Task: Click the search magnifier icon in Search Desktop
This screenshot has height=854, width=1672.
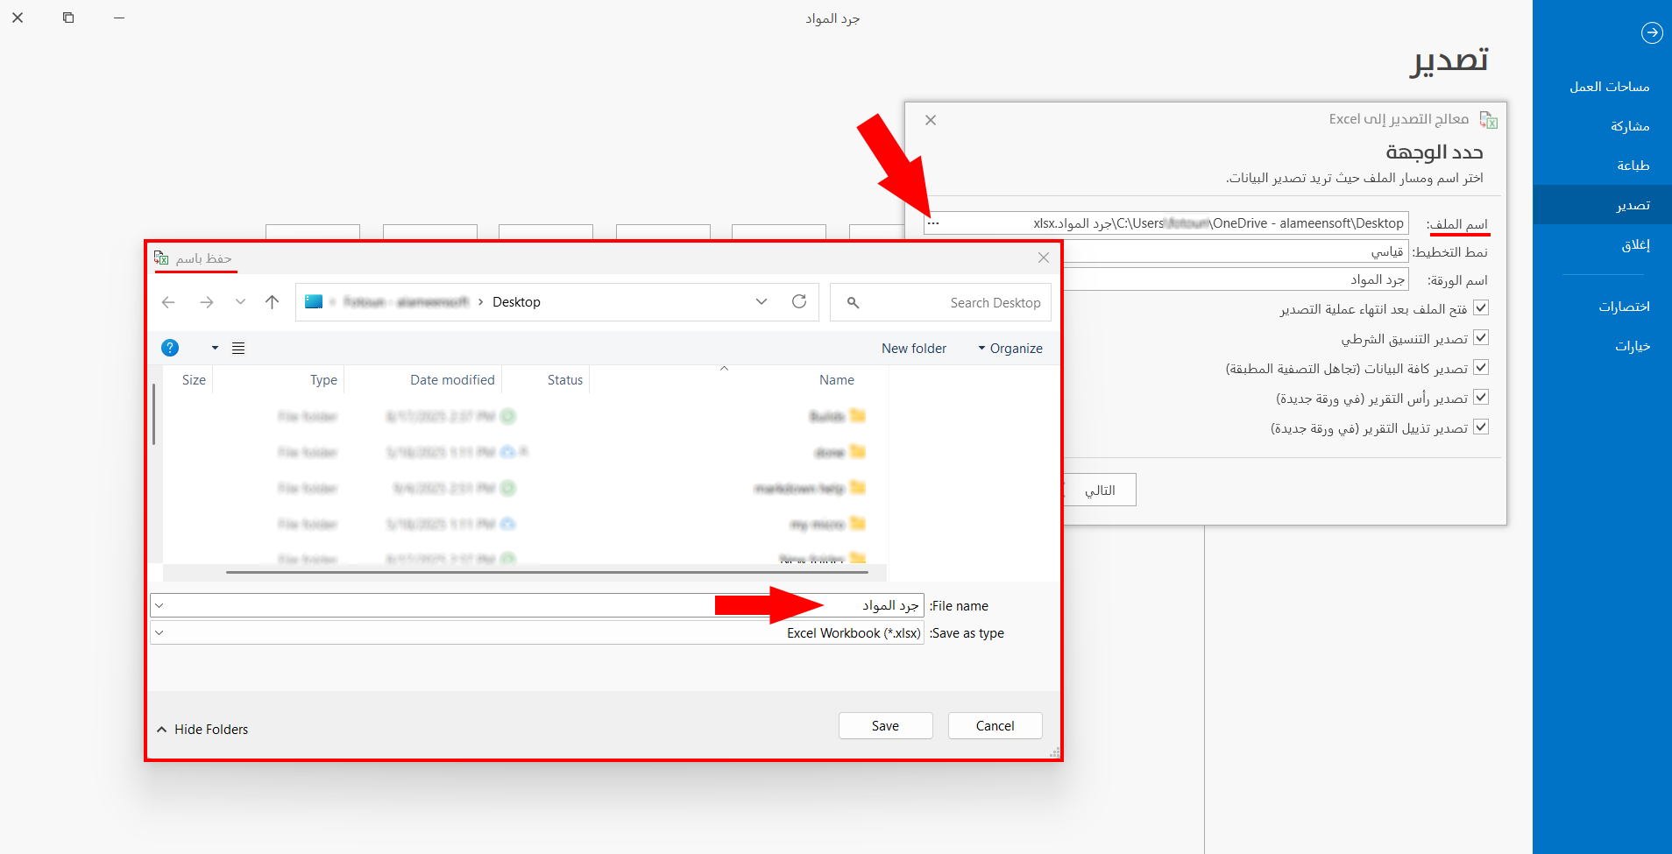Action: click(853, 303)
